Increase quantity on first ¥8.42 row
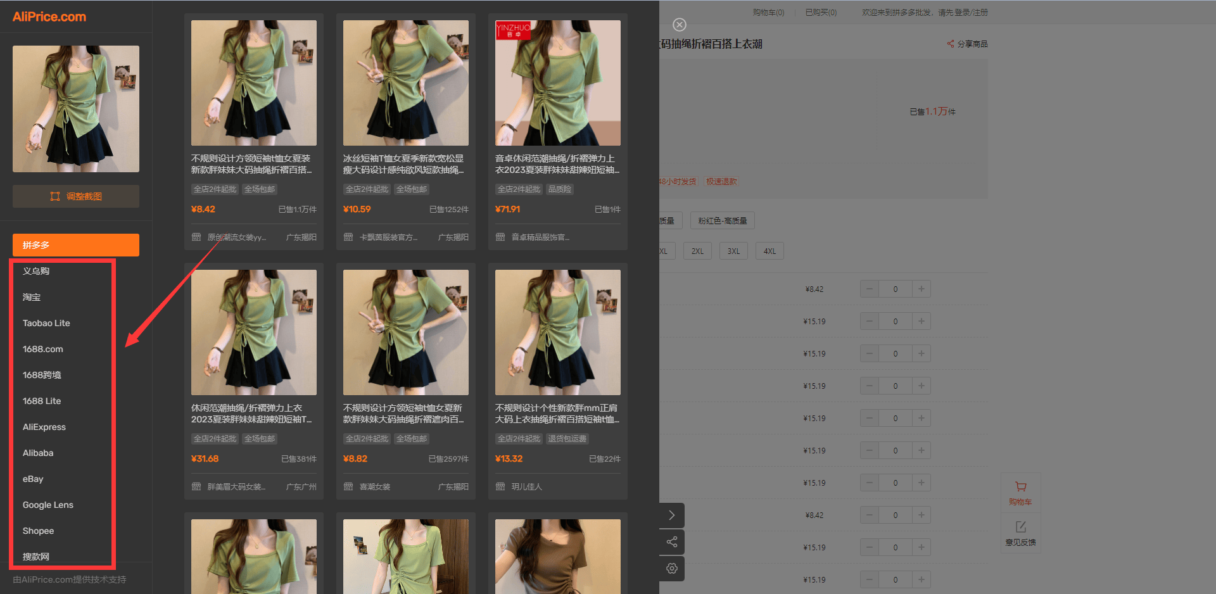This screenshot has height=594, width=1216. tap(921, 289)
